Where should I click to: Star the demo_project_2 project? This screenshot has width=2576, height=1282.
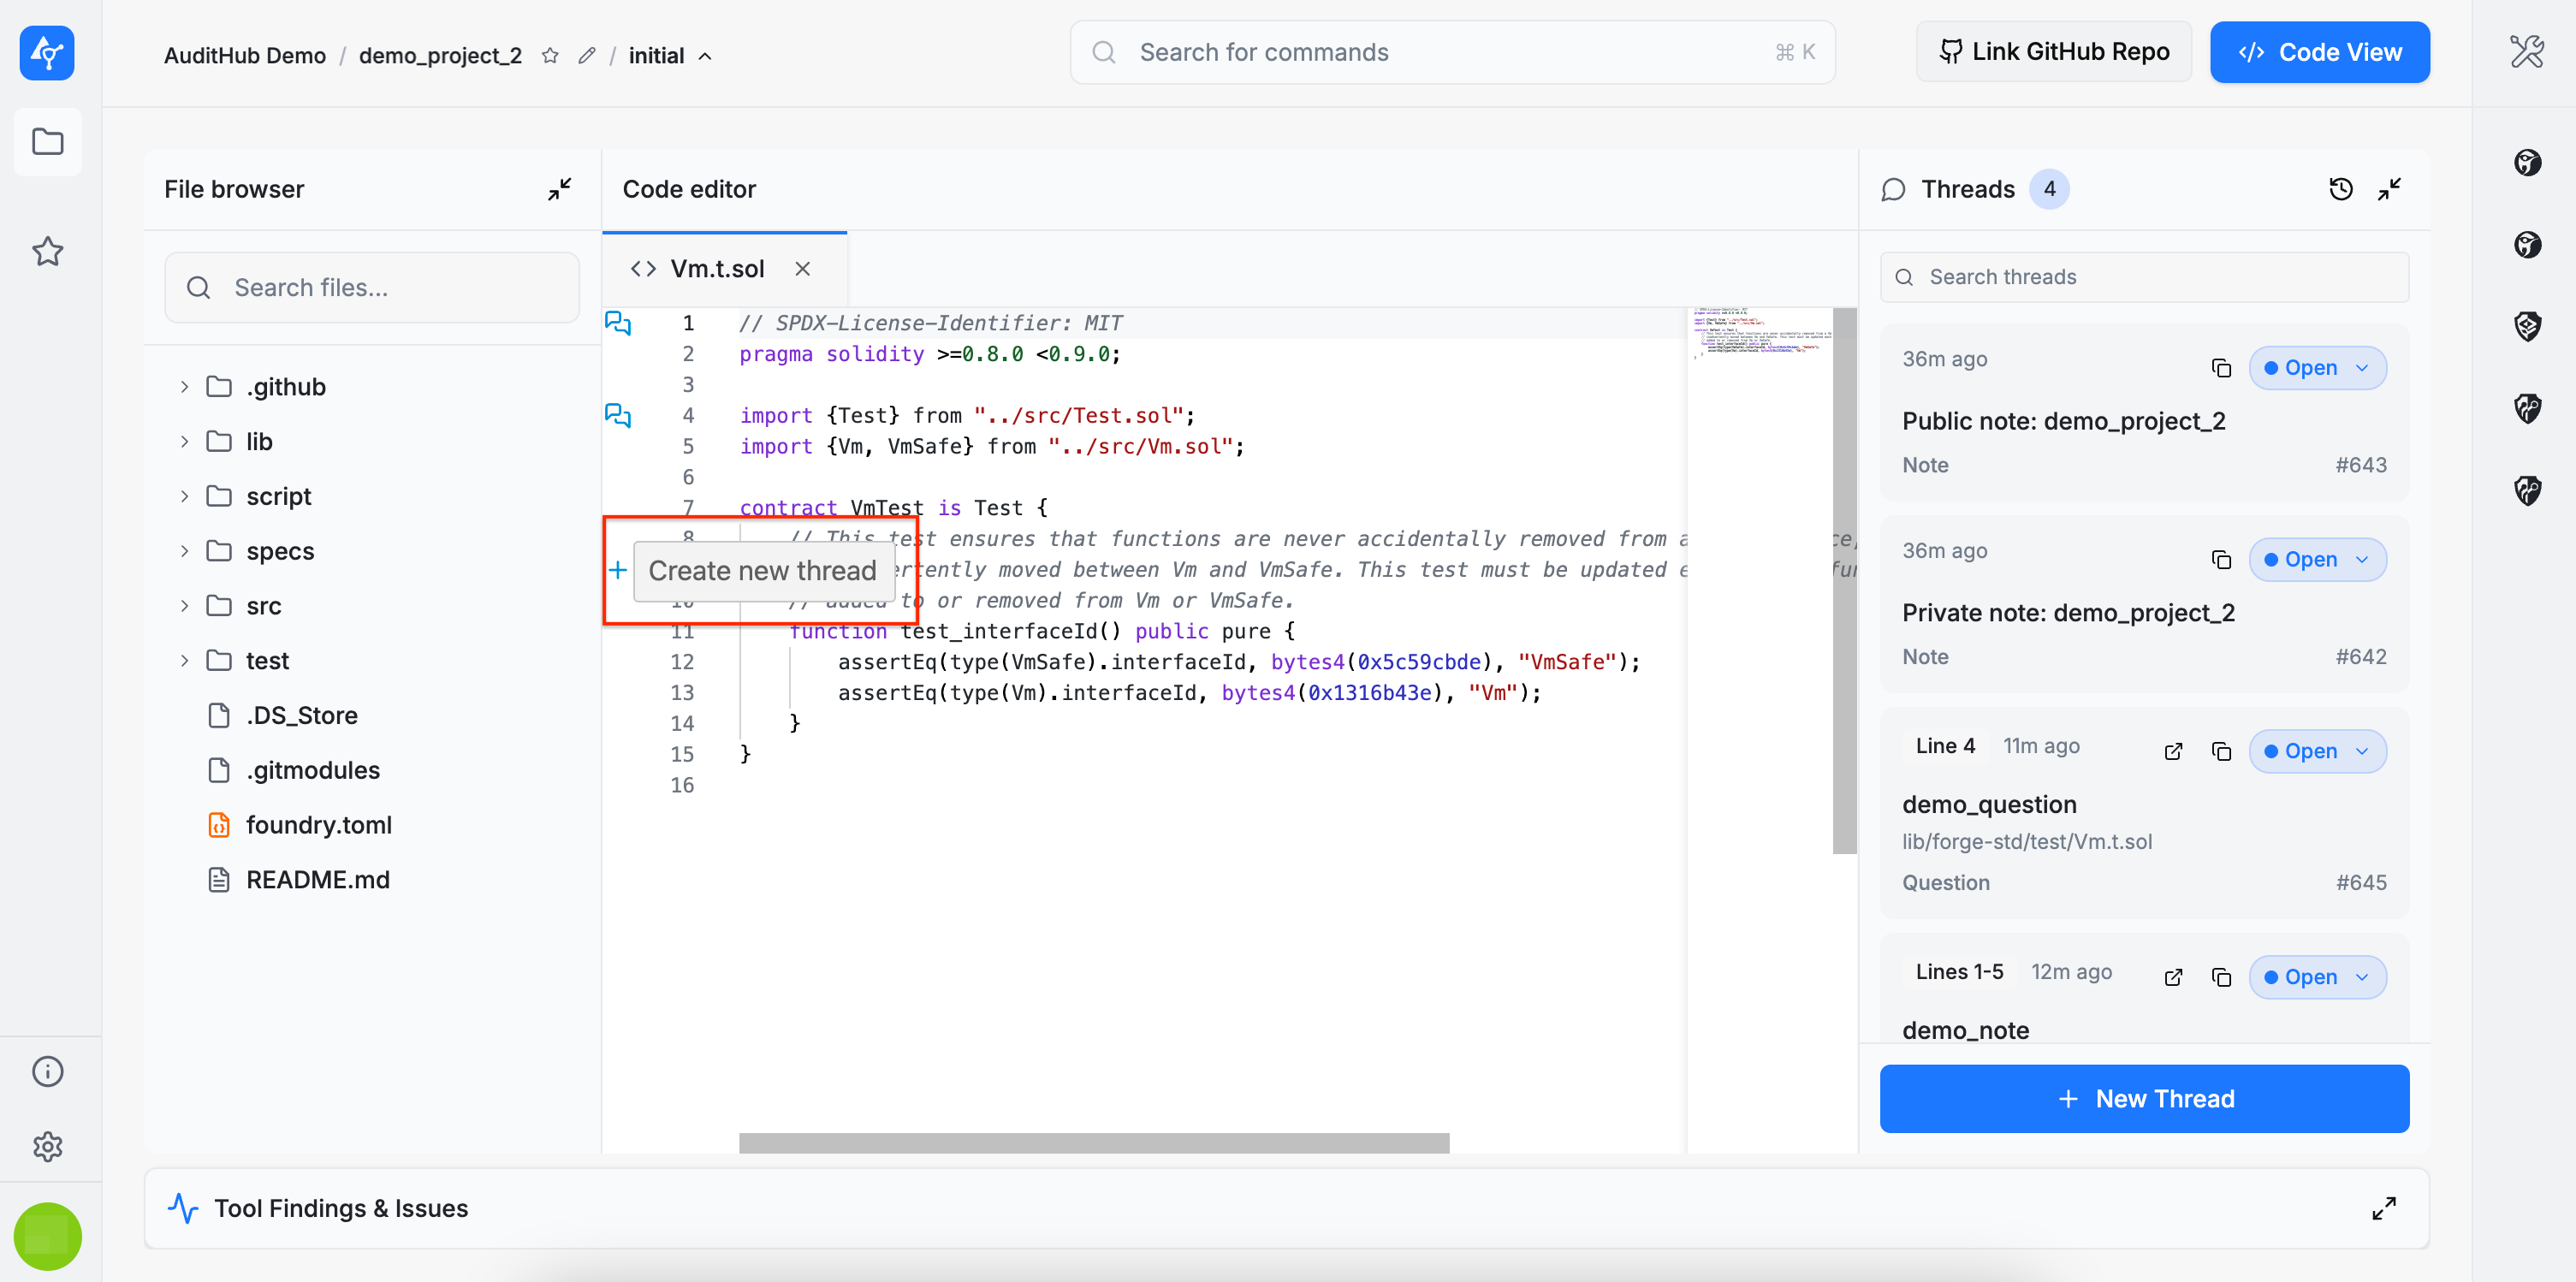(x=550, y=56)
